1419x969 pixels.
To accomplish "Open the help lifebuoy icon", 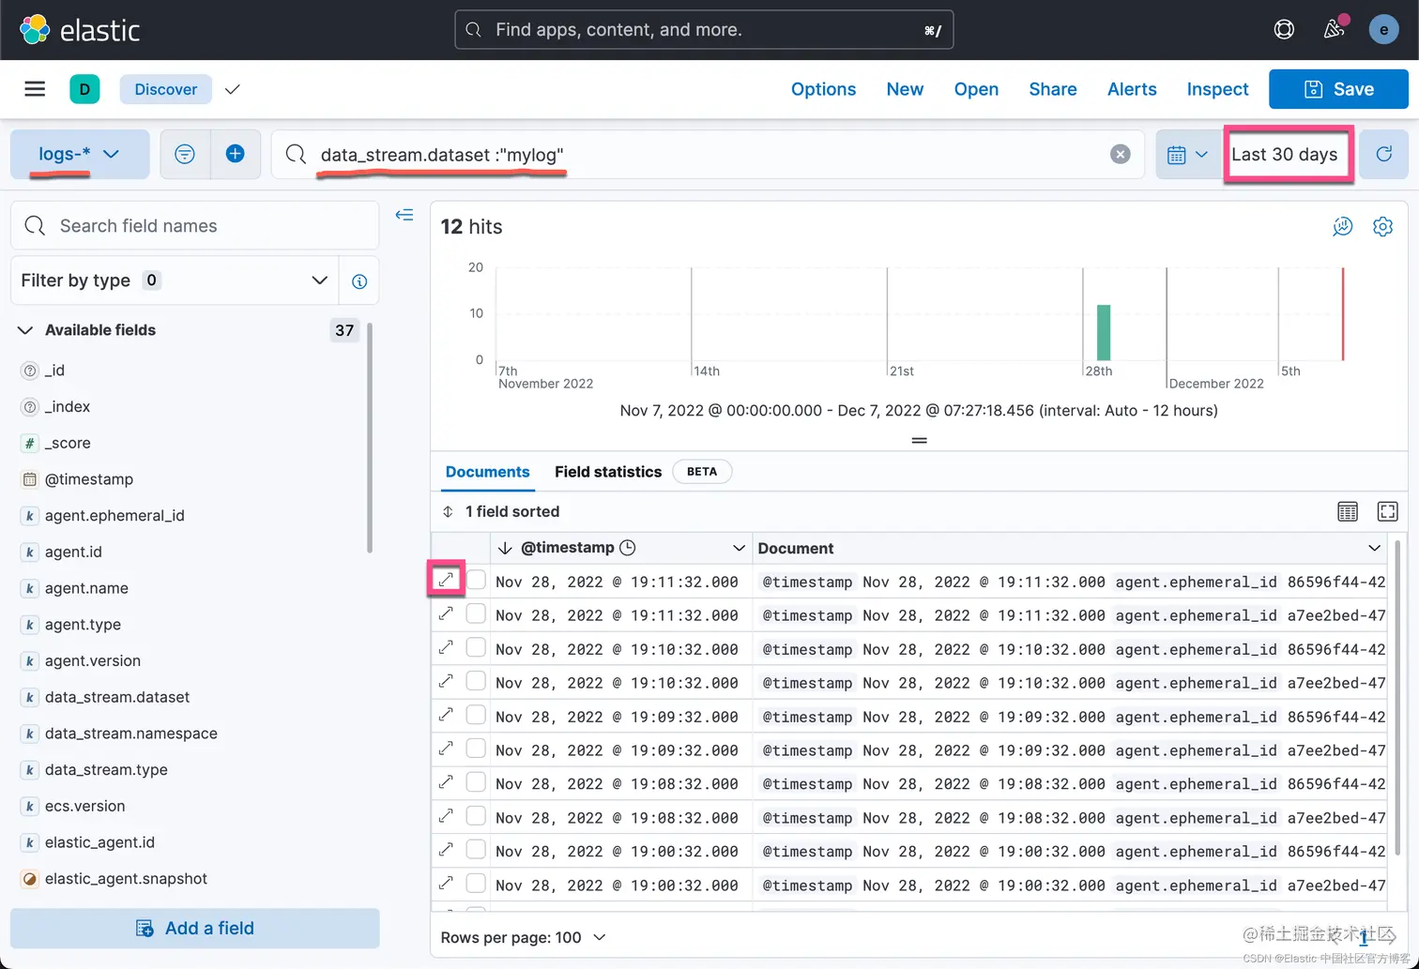I will pyautogui.click(x=1284, y=30).
